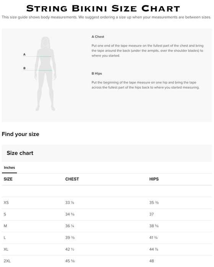Select the S size row label
The height and width of the screenshot is (267, 214).
(5, 214)
